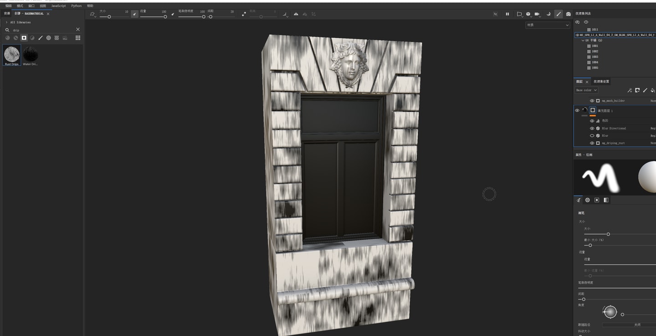Toggle solo visibility in texture set list
Viewport: 656px width, 336px height.
(x=578, y=22)
